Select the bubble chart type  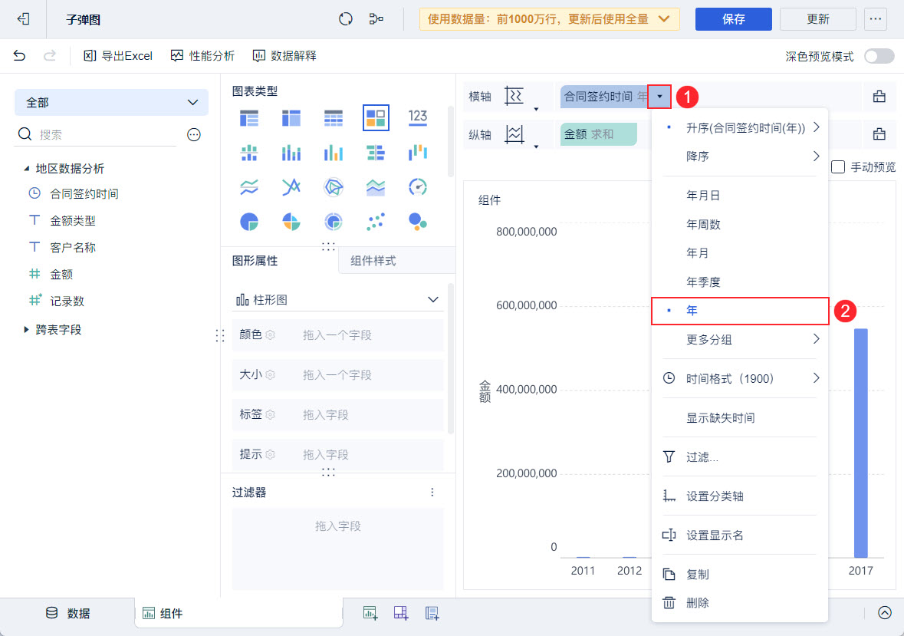418,222
